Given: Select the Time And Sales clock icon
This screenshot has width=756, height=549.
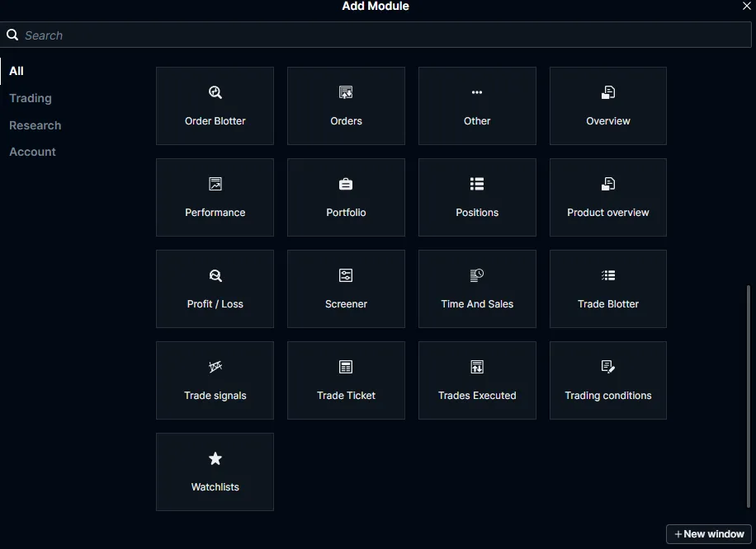Looking at the screenshot, I should 477,275.
